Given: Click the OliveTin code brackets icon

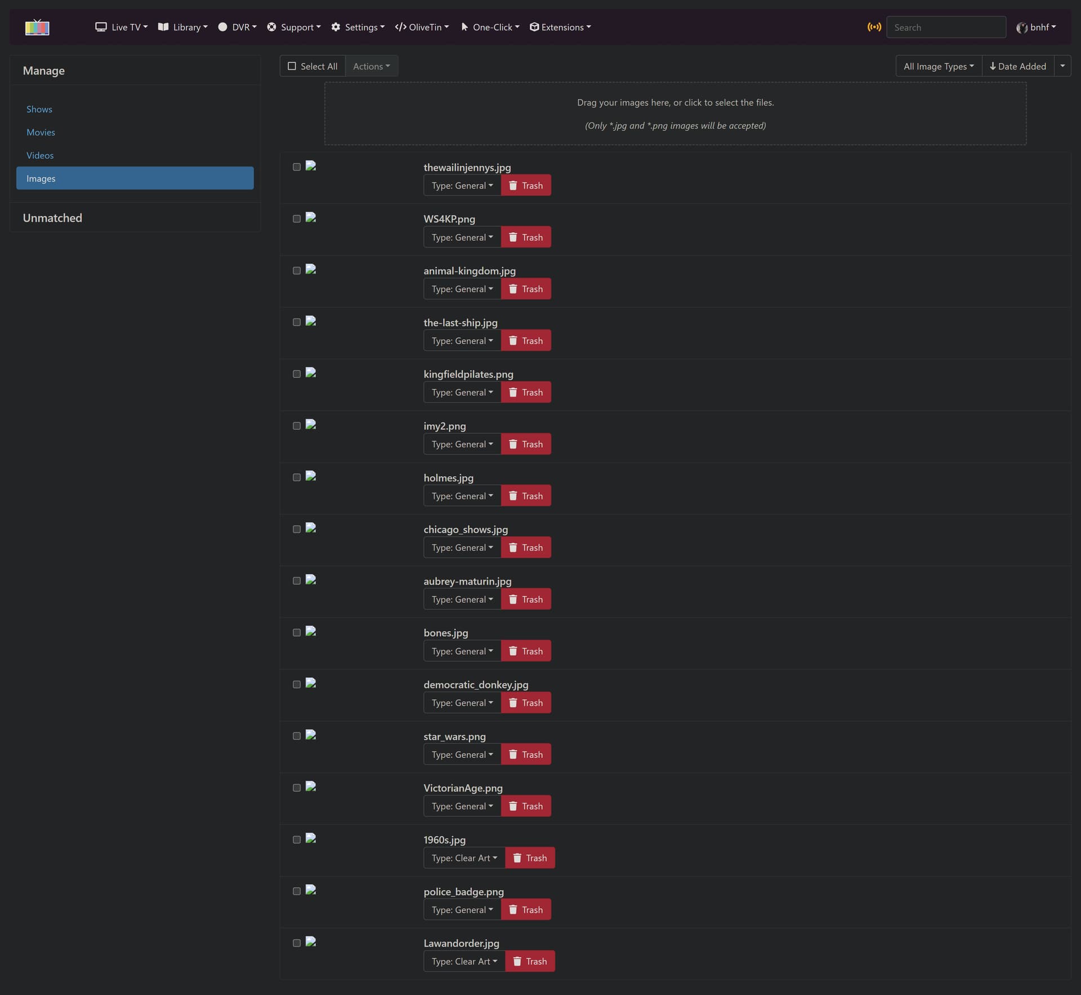Looking at the screenshot, I should click(x=400, y=27).
